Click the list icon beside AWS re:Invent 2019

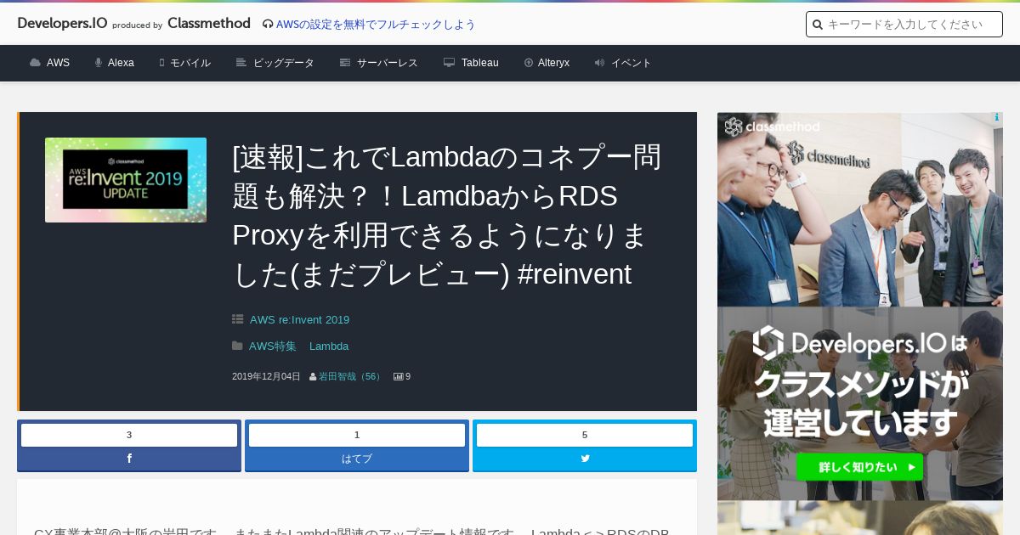pyautogui.click(x=238, y=320)
